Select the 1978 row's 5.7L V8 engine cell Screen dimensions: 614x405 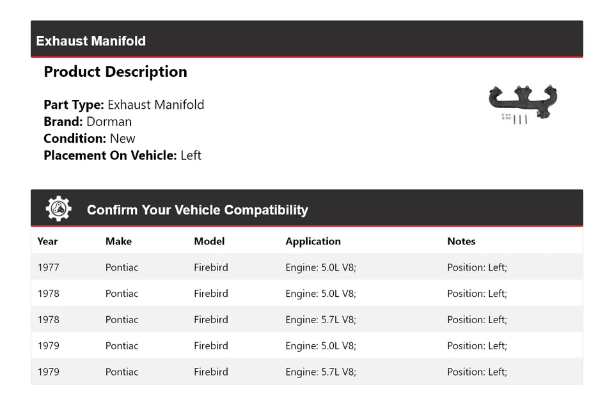(320, 320)
